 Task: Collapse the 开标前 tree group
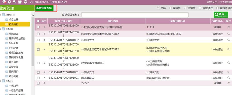pyautogui.click(x=1, y=29)
